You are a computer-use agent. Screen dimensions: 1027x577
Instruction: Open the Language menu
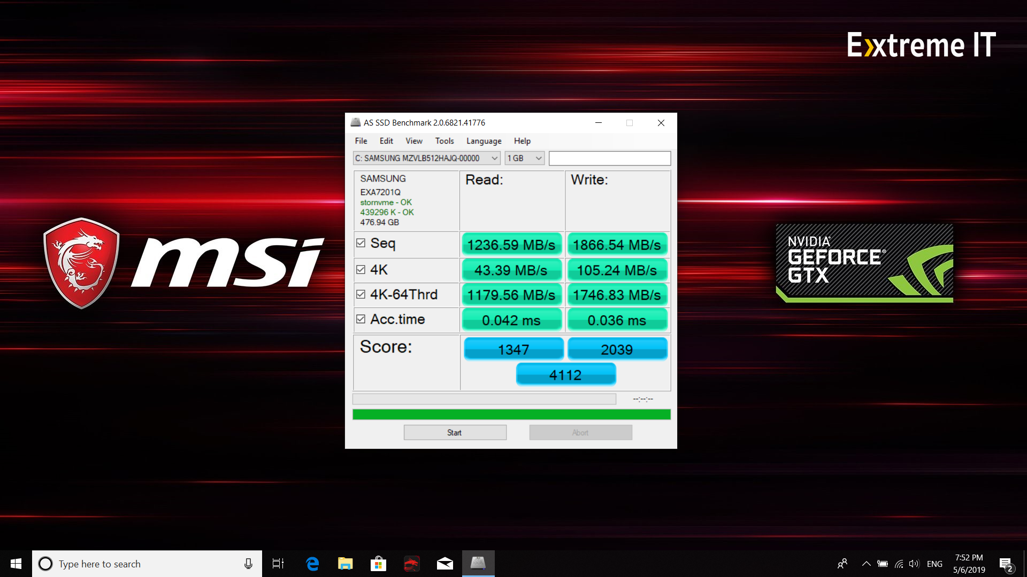pyautogui.click(x=484, y=141)
